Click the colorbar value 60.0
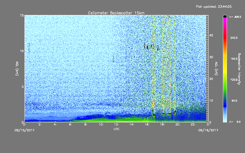Screen dimensions: 245x153 234,101
